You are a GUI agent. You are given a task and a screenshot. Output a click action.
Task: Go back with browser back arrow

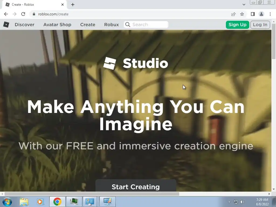(x=6, y=14)
